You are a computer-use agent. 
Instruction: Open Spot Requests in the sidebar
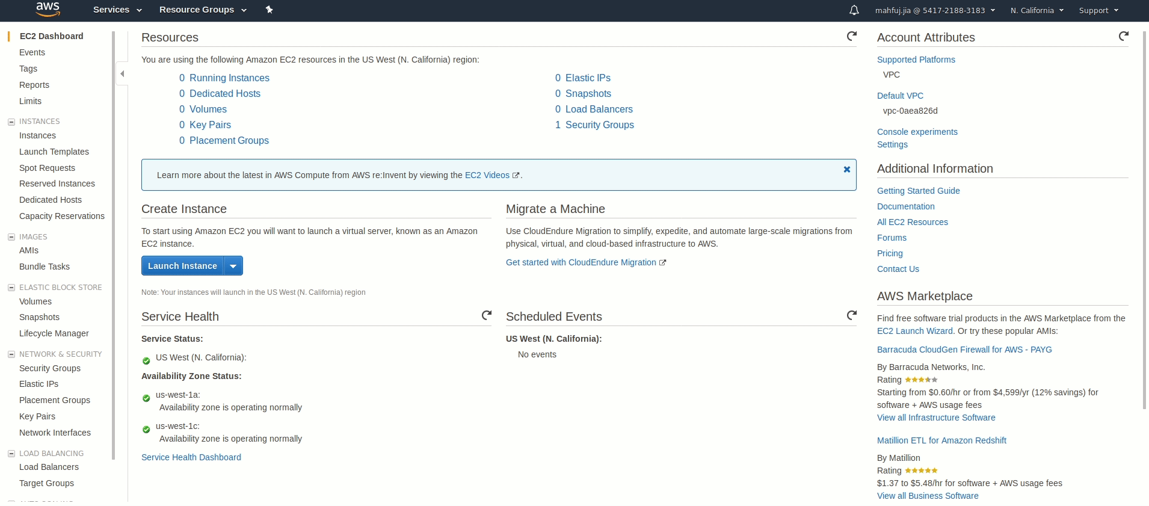point(47,168)
